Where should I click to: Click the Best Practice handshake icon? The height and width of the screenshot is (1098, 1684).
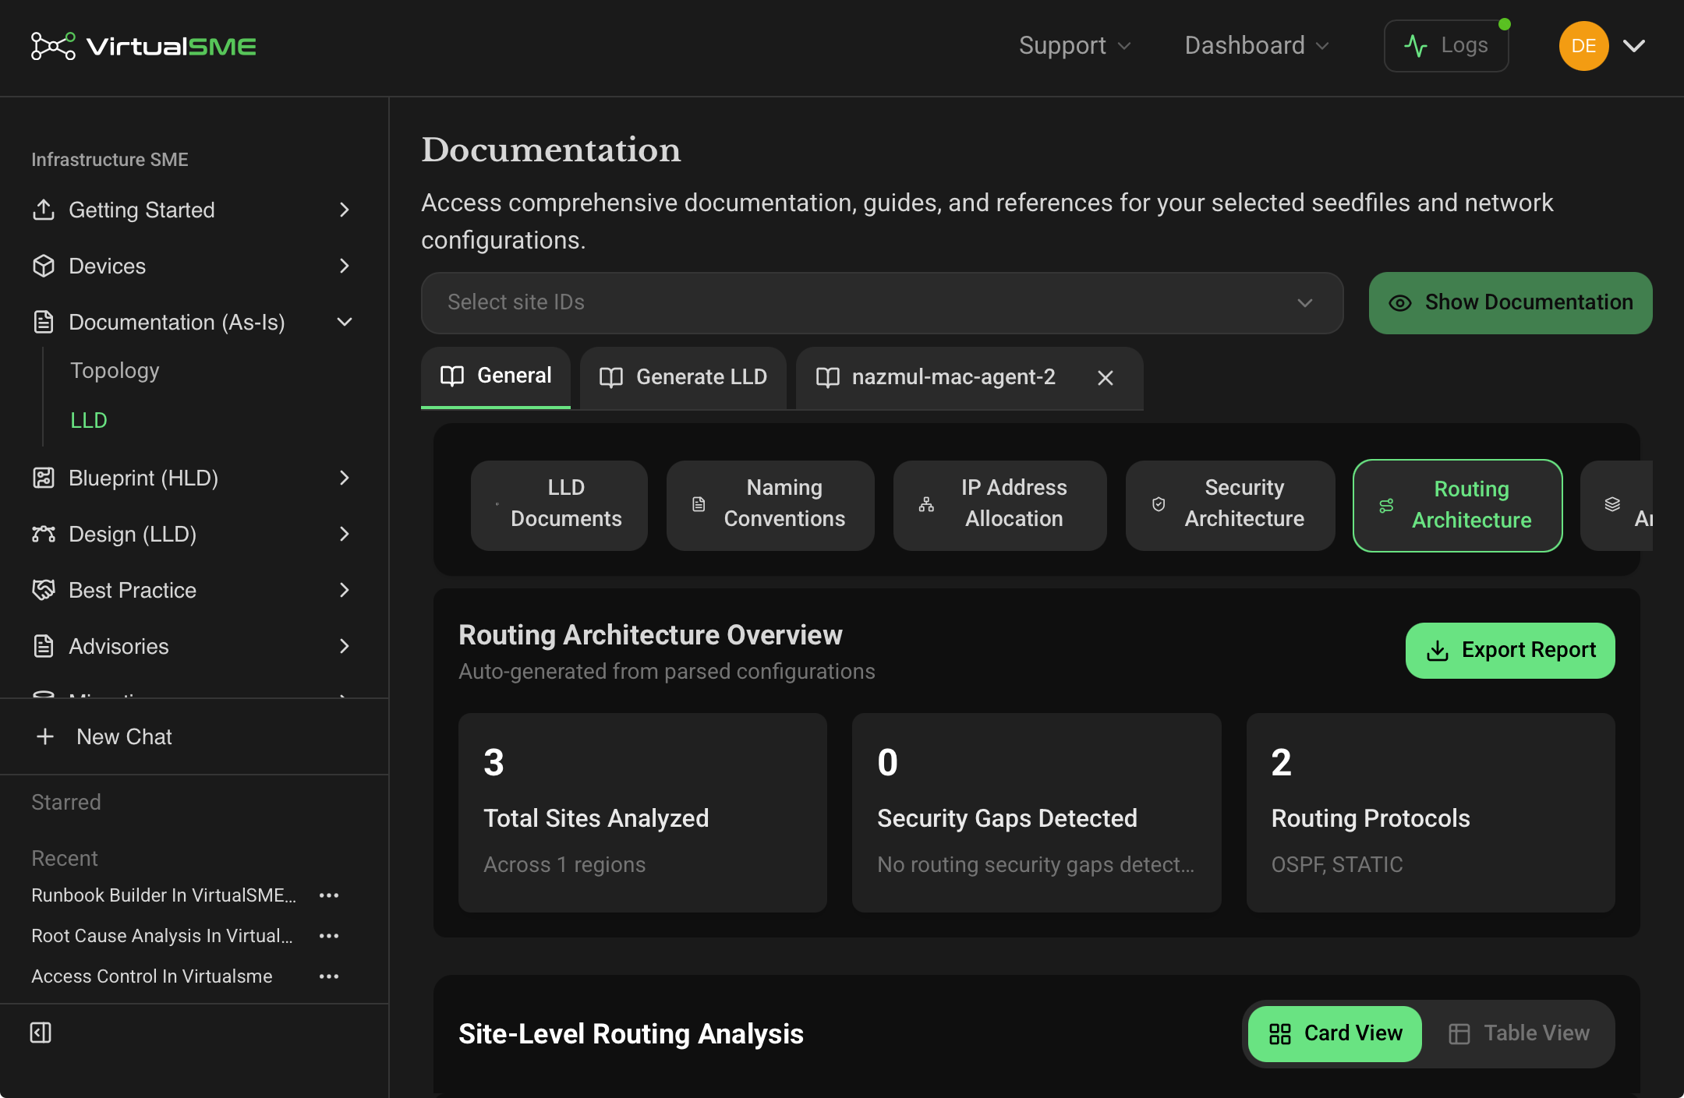[x=44, y=590]
